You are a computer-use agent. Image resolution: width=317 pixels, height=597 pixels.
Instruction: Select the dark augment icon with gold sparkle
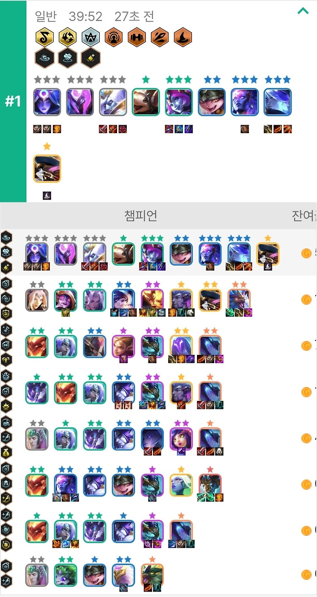pyautogui.click(x=90, y=58)
